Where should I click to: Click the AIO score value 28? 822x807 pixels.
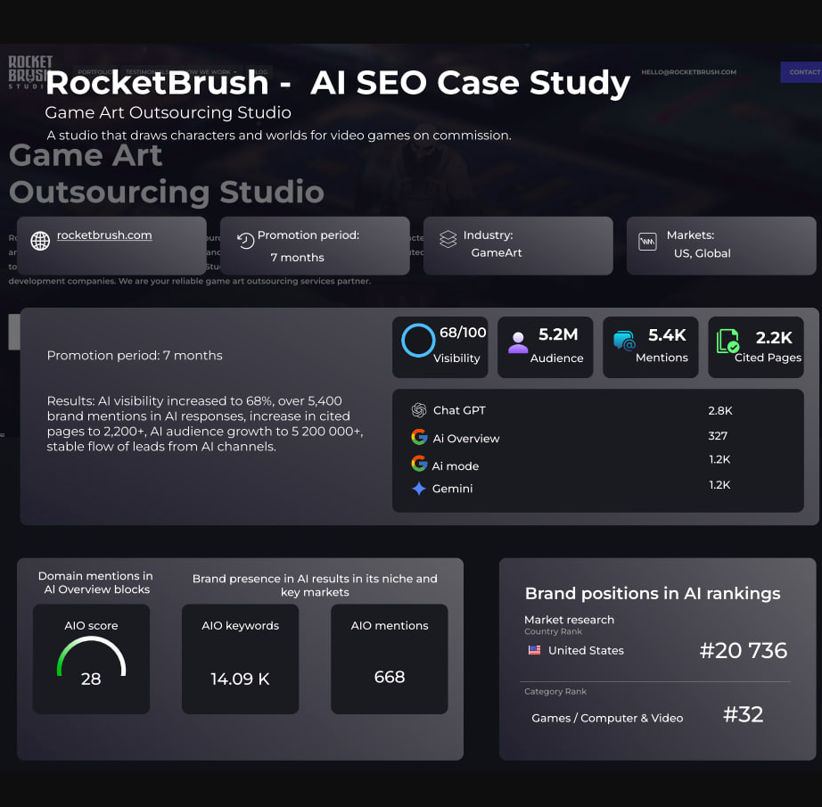click(91, 679)
